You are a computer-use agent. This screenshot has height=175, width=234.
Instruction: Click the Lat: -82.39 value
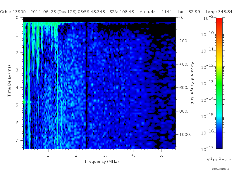coord(189,12)
